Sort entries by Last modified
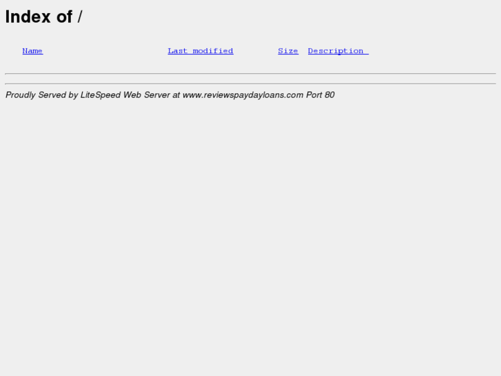Screen dimensions: 501x376 pos(201,51)
